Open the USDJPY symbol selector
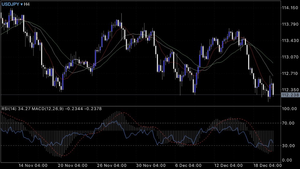Viewport: 300px width, 169px height. pyautogui.click(x=11, y=5)
